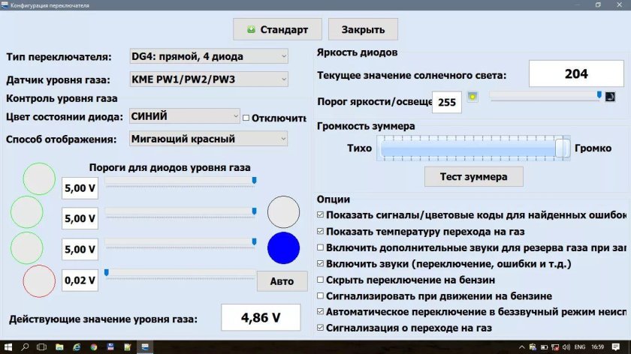Open the Тип переключателя dropdown

209,56
